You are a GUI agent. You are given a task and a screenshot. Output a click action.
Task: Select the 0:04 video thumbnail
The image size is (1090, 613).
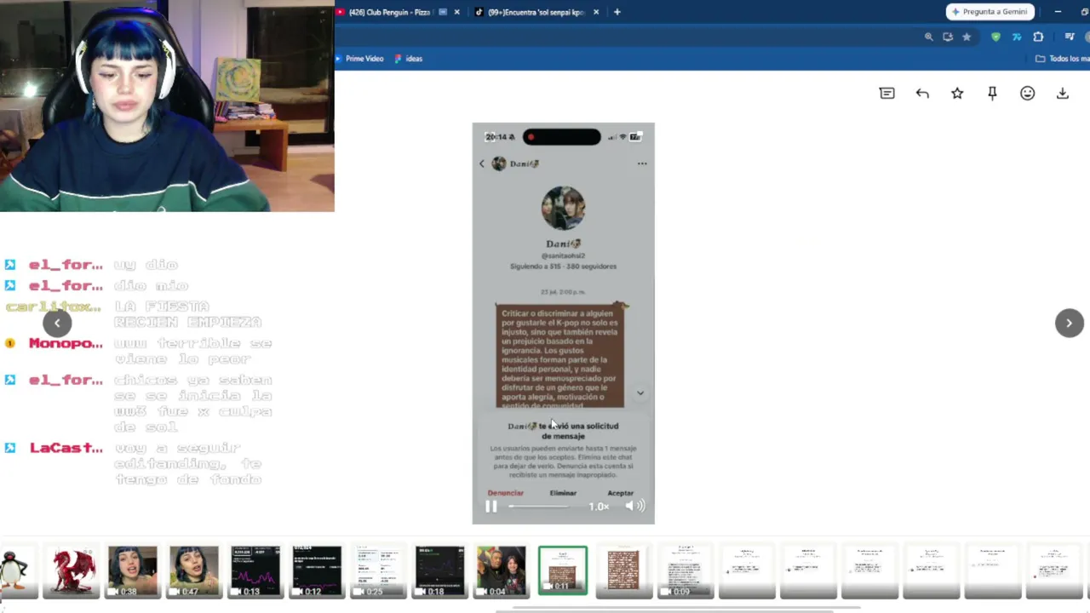click(501, 570)
